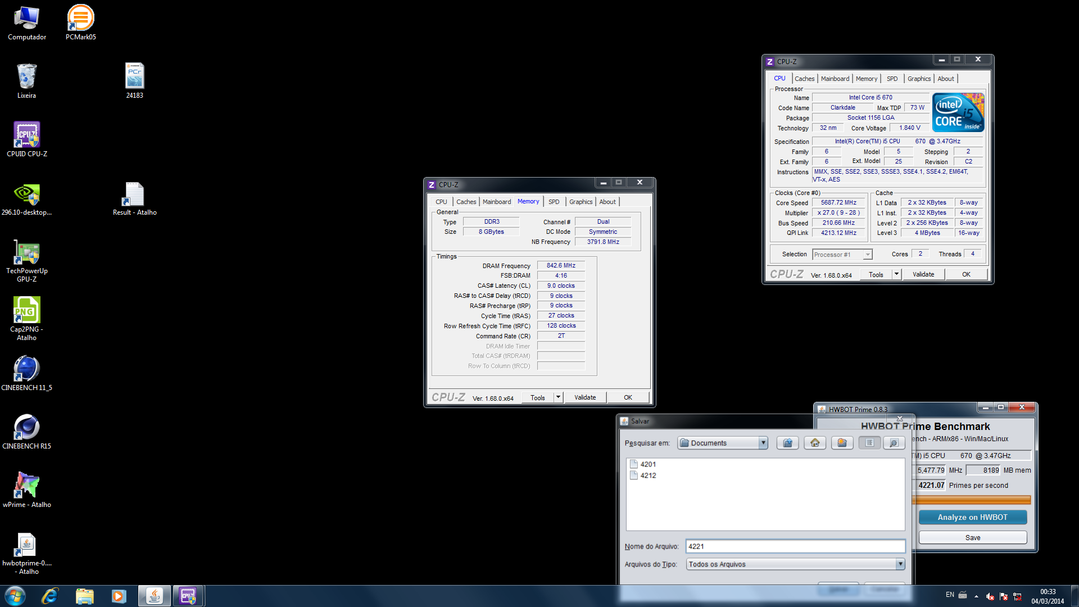Open the PCMark05 desktop shortcut
This screenshot has width=1079, height=607.
tap(81, 23)
